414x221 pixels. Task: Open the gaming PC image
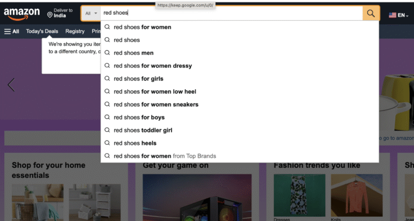197,197
